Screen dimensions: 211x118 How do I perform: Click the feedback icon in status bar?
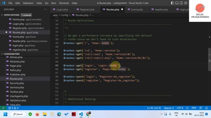(x=201, y=108)
